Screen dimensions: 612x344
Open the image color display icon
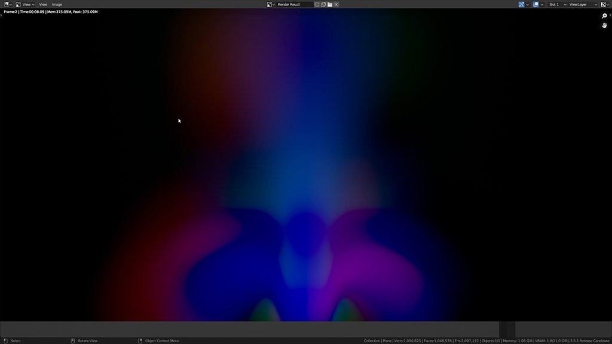(536, 4)
